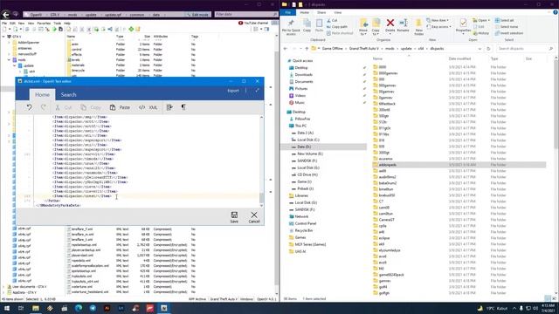Open Copy to dropdown in Explorer
The image size is (559, 314).
[x=376, y=27]
